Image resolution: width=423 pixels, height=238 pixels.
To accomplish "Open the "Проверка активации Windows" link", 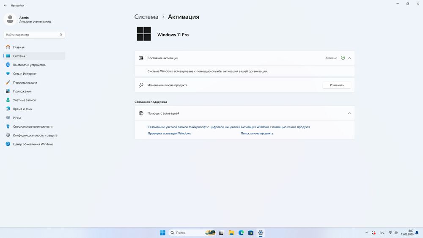I will [169, 134].
